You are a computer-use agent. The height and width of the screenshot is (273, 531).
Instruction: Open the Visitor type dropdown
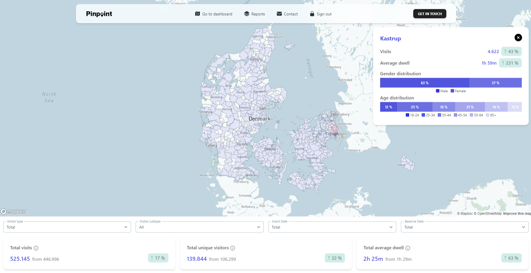click(67, 227)
